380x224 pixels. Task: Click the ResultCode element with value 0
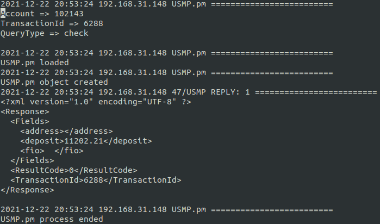pyautogui.click(x=74, y=170)
